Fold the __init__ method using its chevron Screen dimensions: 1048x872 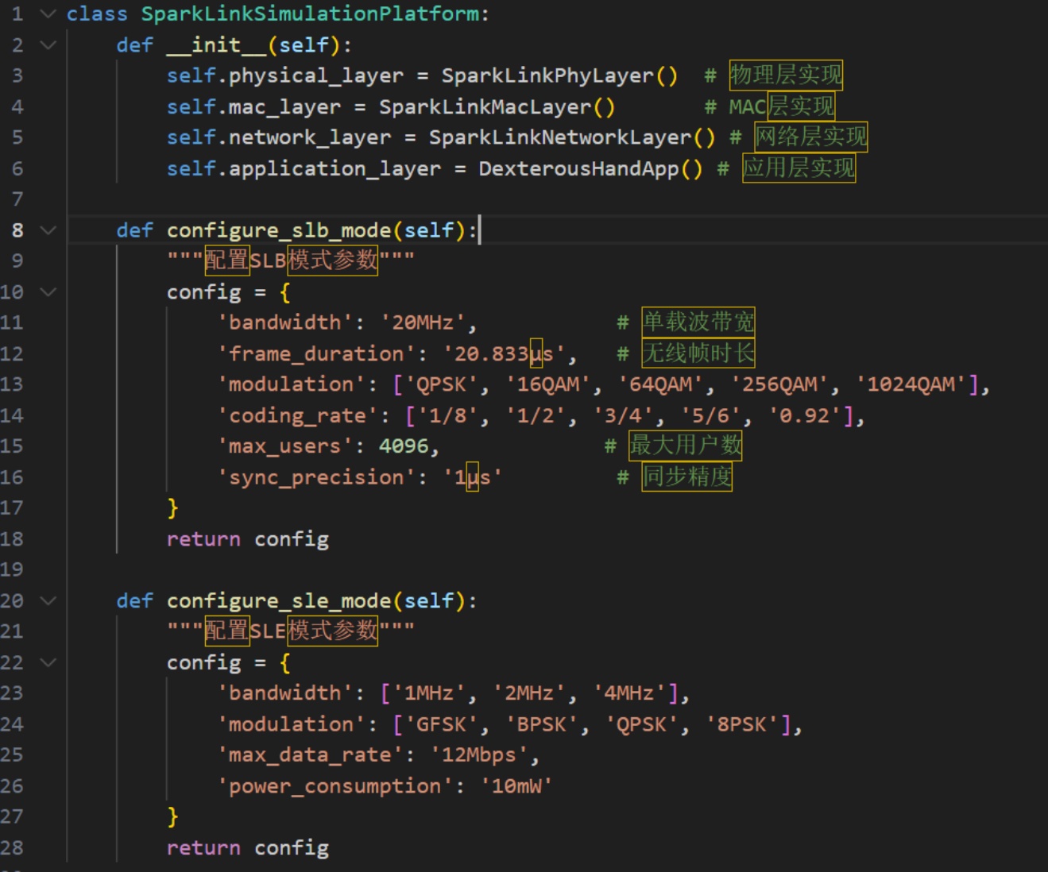[x=48, y=44]
